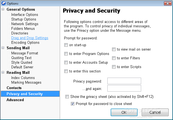Screen dimensions: 173x120
Task: Focus the Privacy password field
Action: [x=124, y=81]
